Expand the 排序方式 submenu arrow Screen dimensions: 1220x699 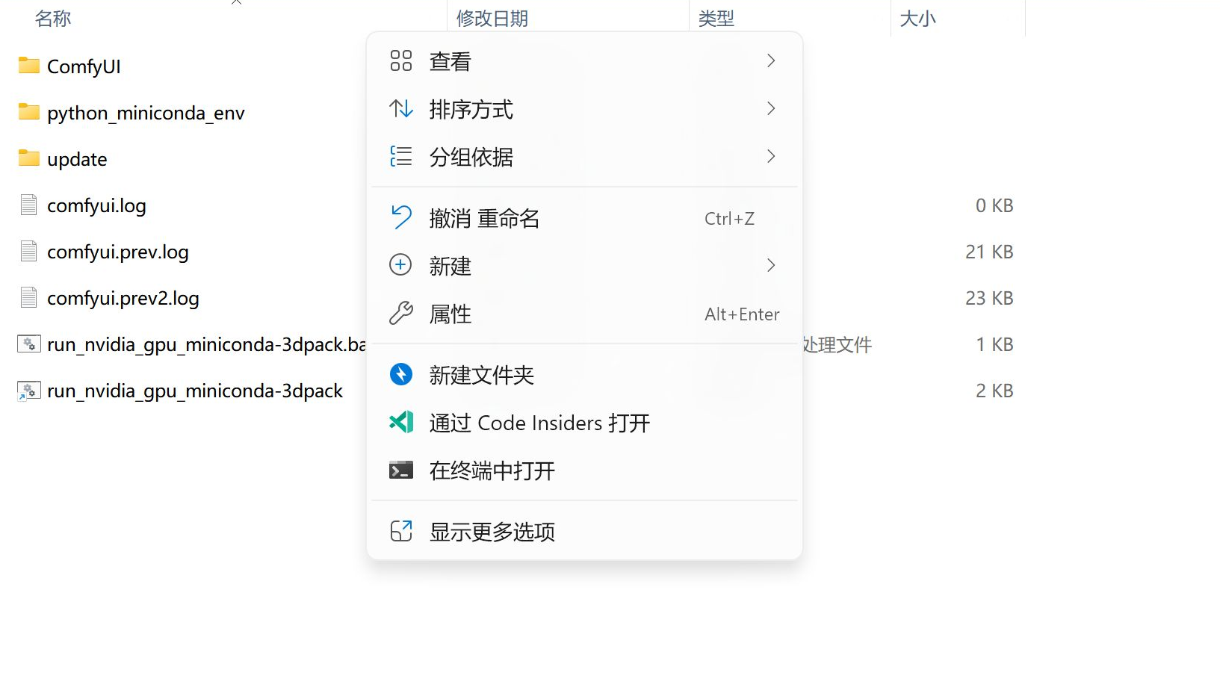[x=771, y=109]
